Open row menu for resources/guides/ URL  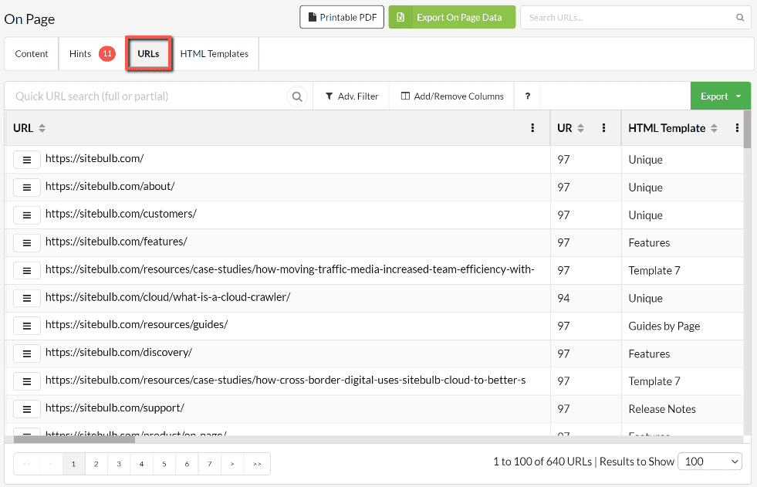[x=26, y=326]
